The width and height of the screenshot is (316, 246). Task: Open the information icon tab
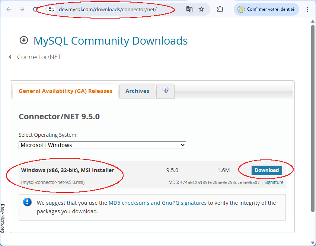point(166,90)
